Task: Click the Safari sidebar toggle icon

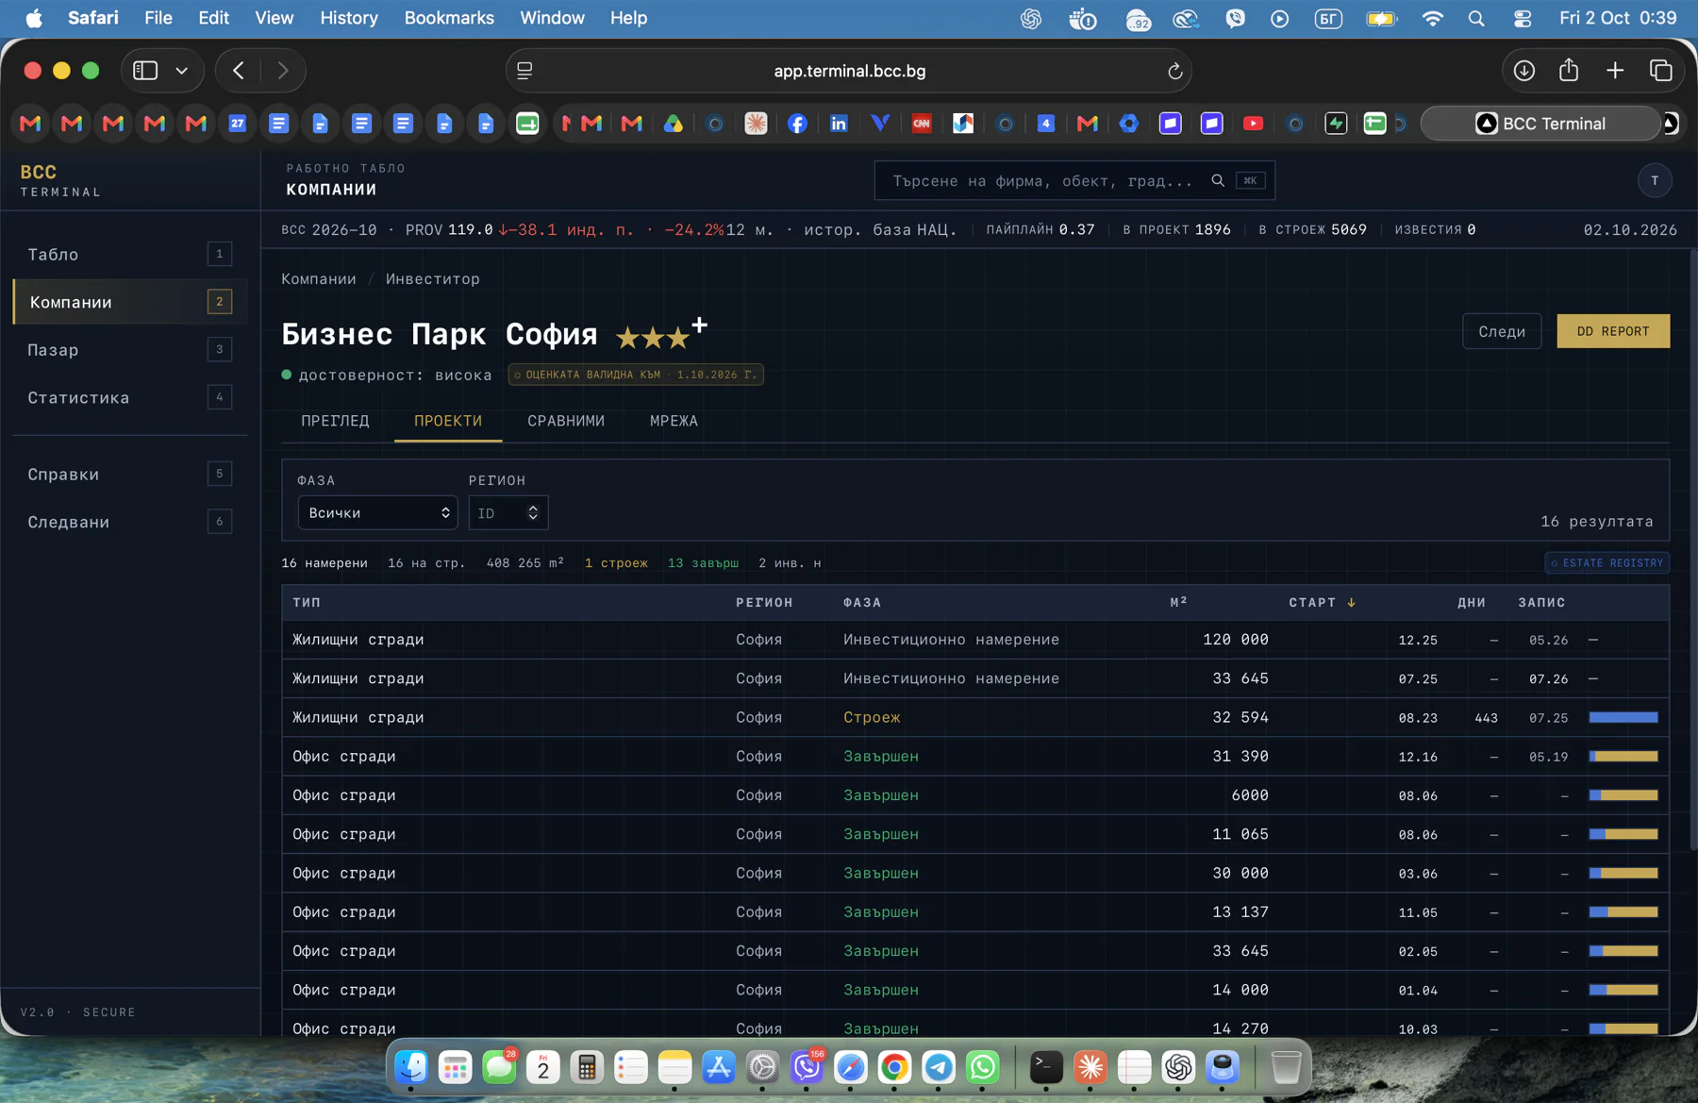Action: pos(145,71)
